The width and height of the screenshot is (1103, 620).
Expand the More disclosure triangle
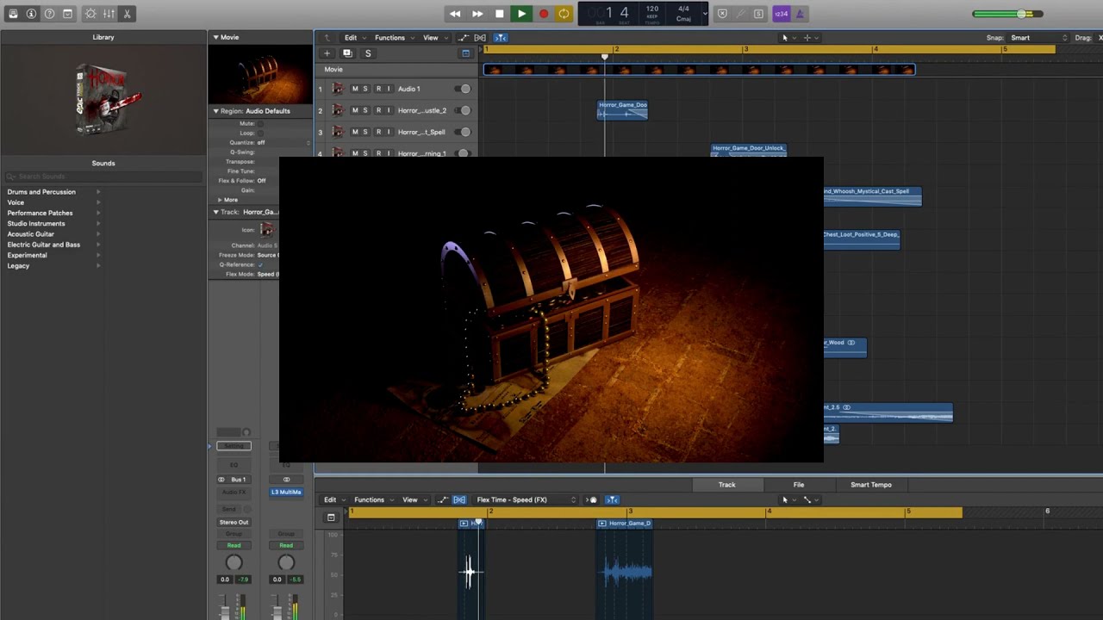220,200
